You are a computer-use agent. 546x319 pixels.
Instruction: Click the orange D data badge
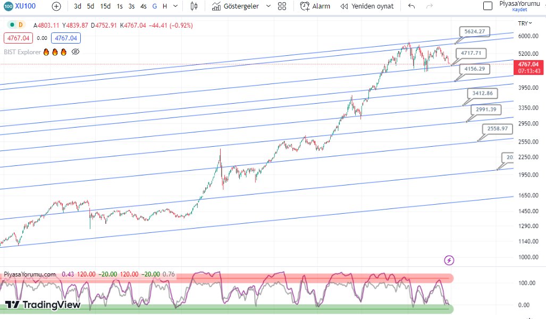click(x=21, y=25)
